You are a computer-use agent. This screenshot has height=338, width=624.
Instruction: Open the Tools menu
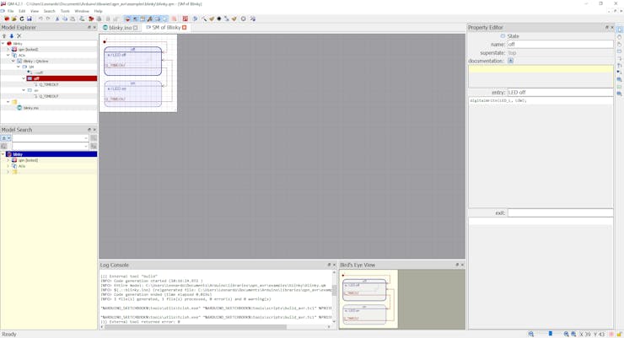point(65,11)
